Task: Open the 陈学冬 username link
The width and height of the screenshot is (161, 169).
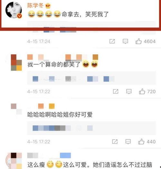Action: point(35,5)
